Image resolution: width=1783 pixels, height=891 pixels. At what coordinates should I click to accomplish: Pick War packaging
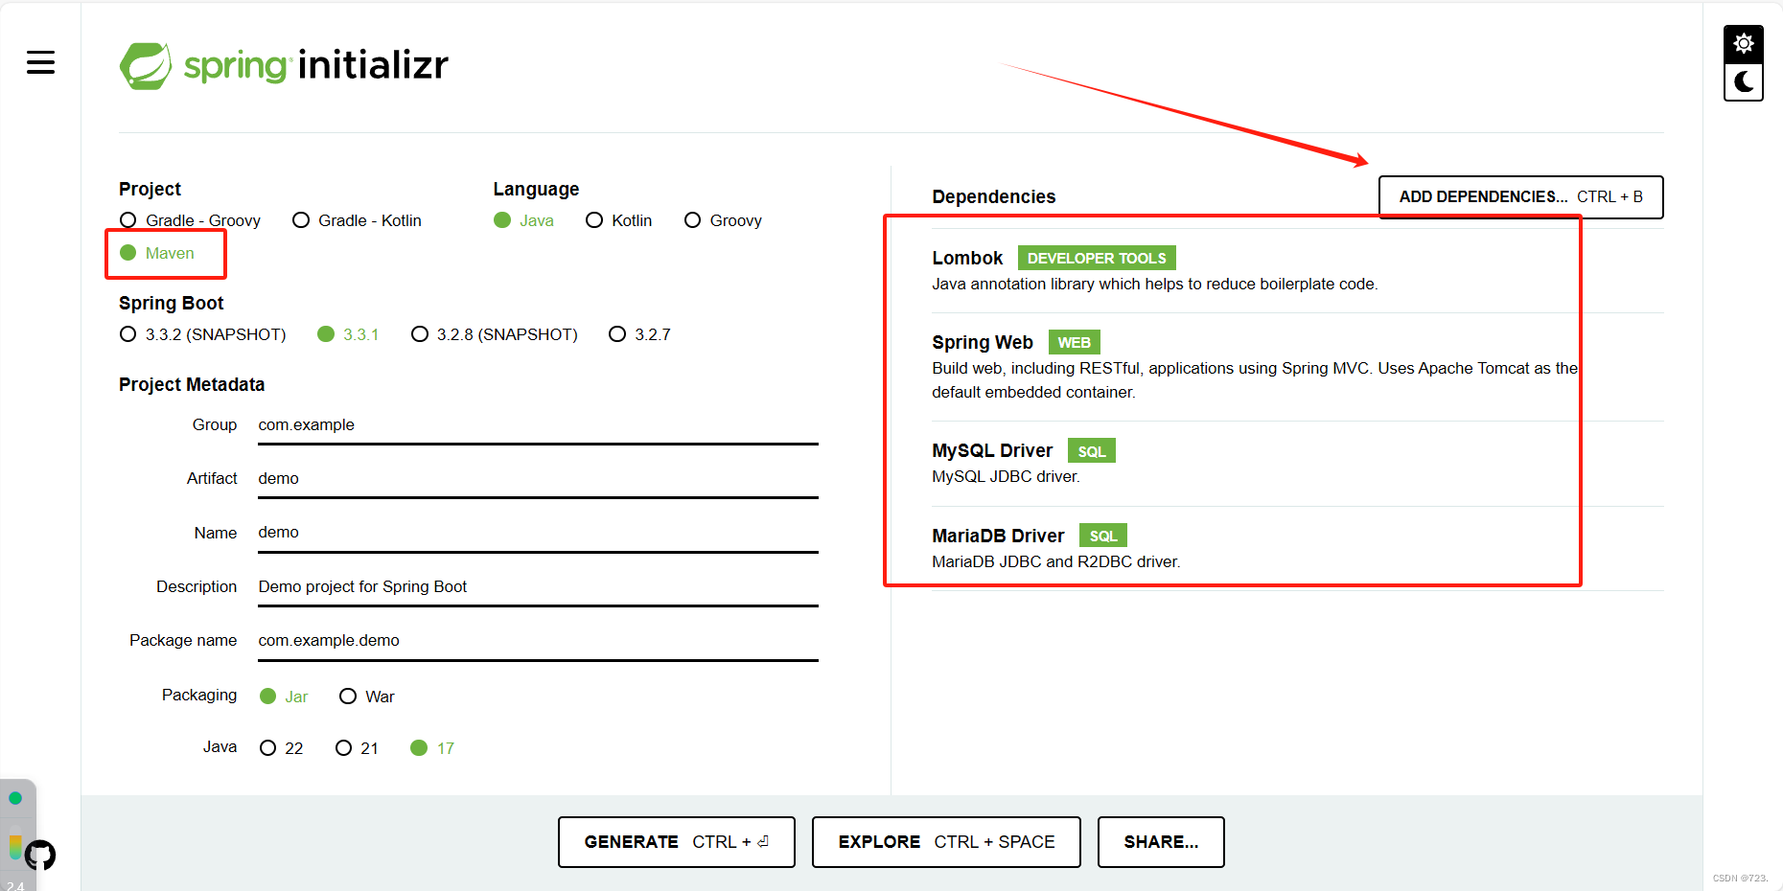pos(367,697)
